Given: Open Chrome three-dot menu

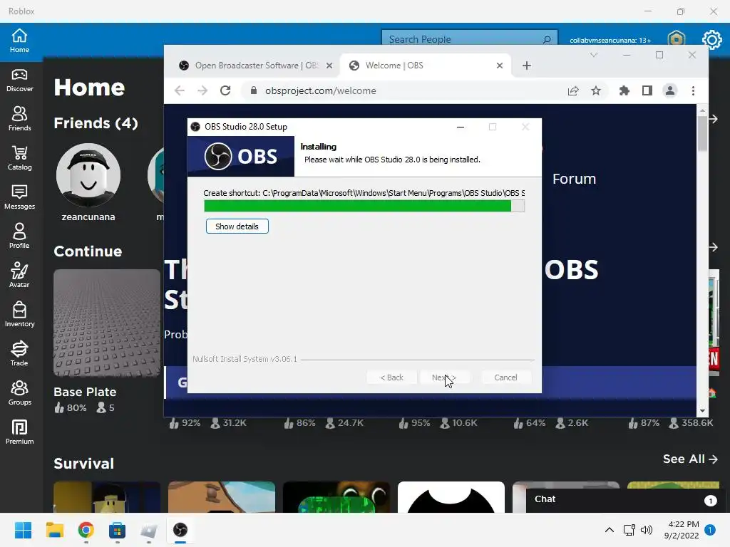Looking at the screenshot, I should (693, 90).
